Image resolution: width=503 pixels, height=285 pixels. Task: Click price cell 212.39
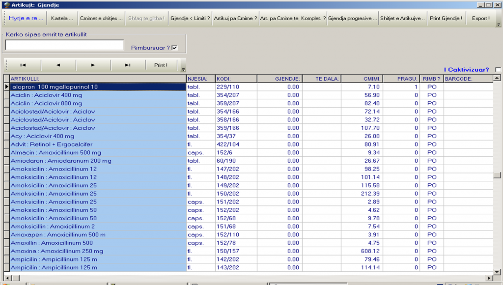362,194
